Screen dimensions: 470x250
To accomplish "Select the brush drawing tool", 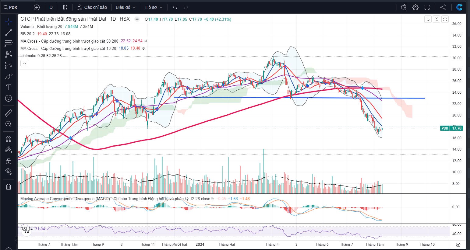I will [x=9, y=76].
